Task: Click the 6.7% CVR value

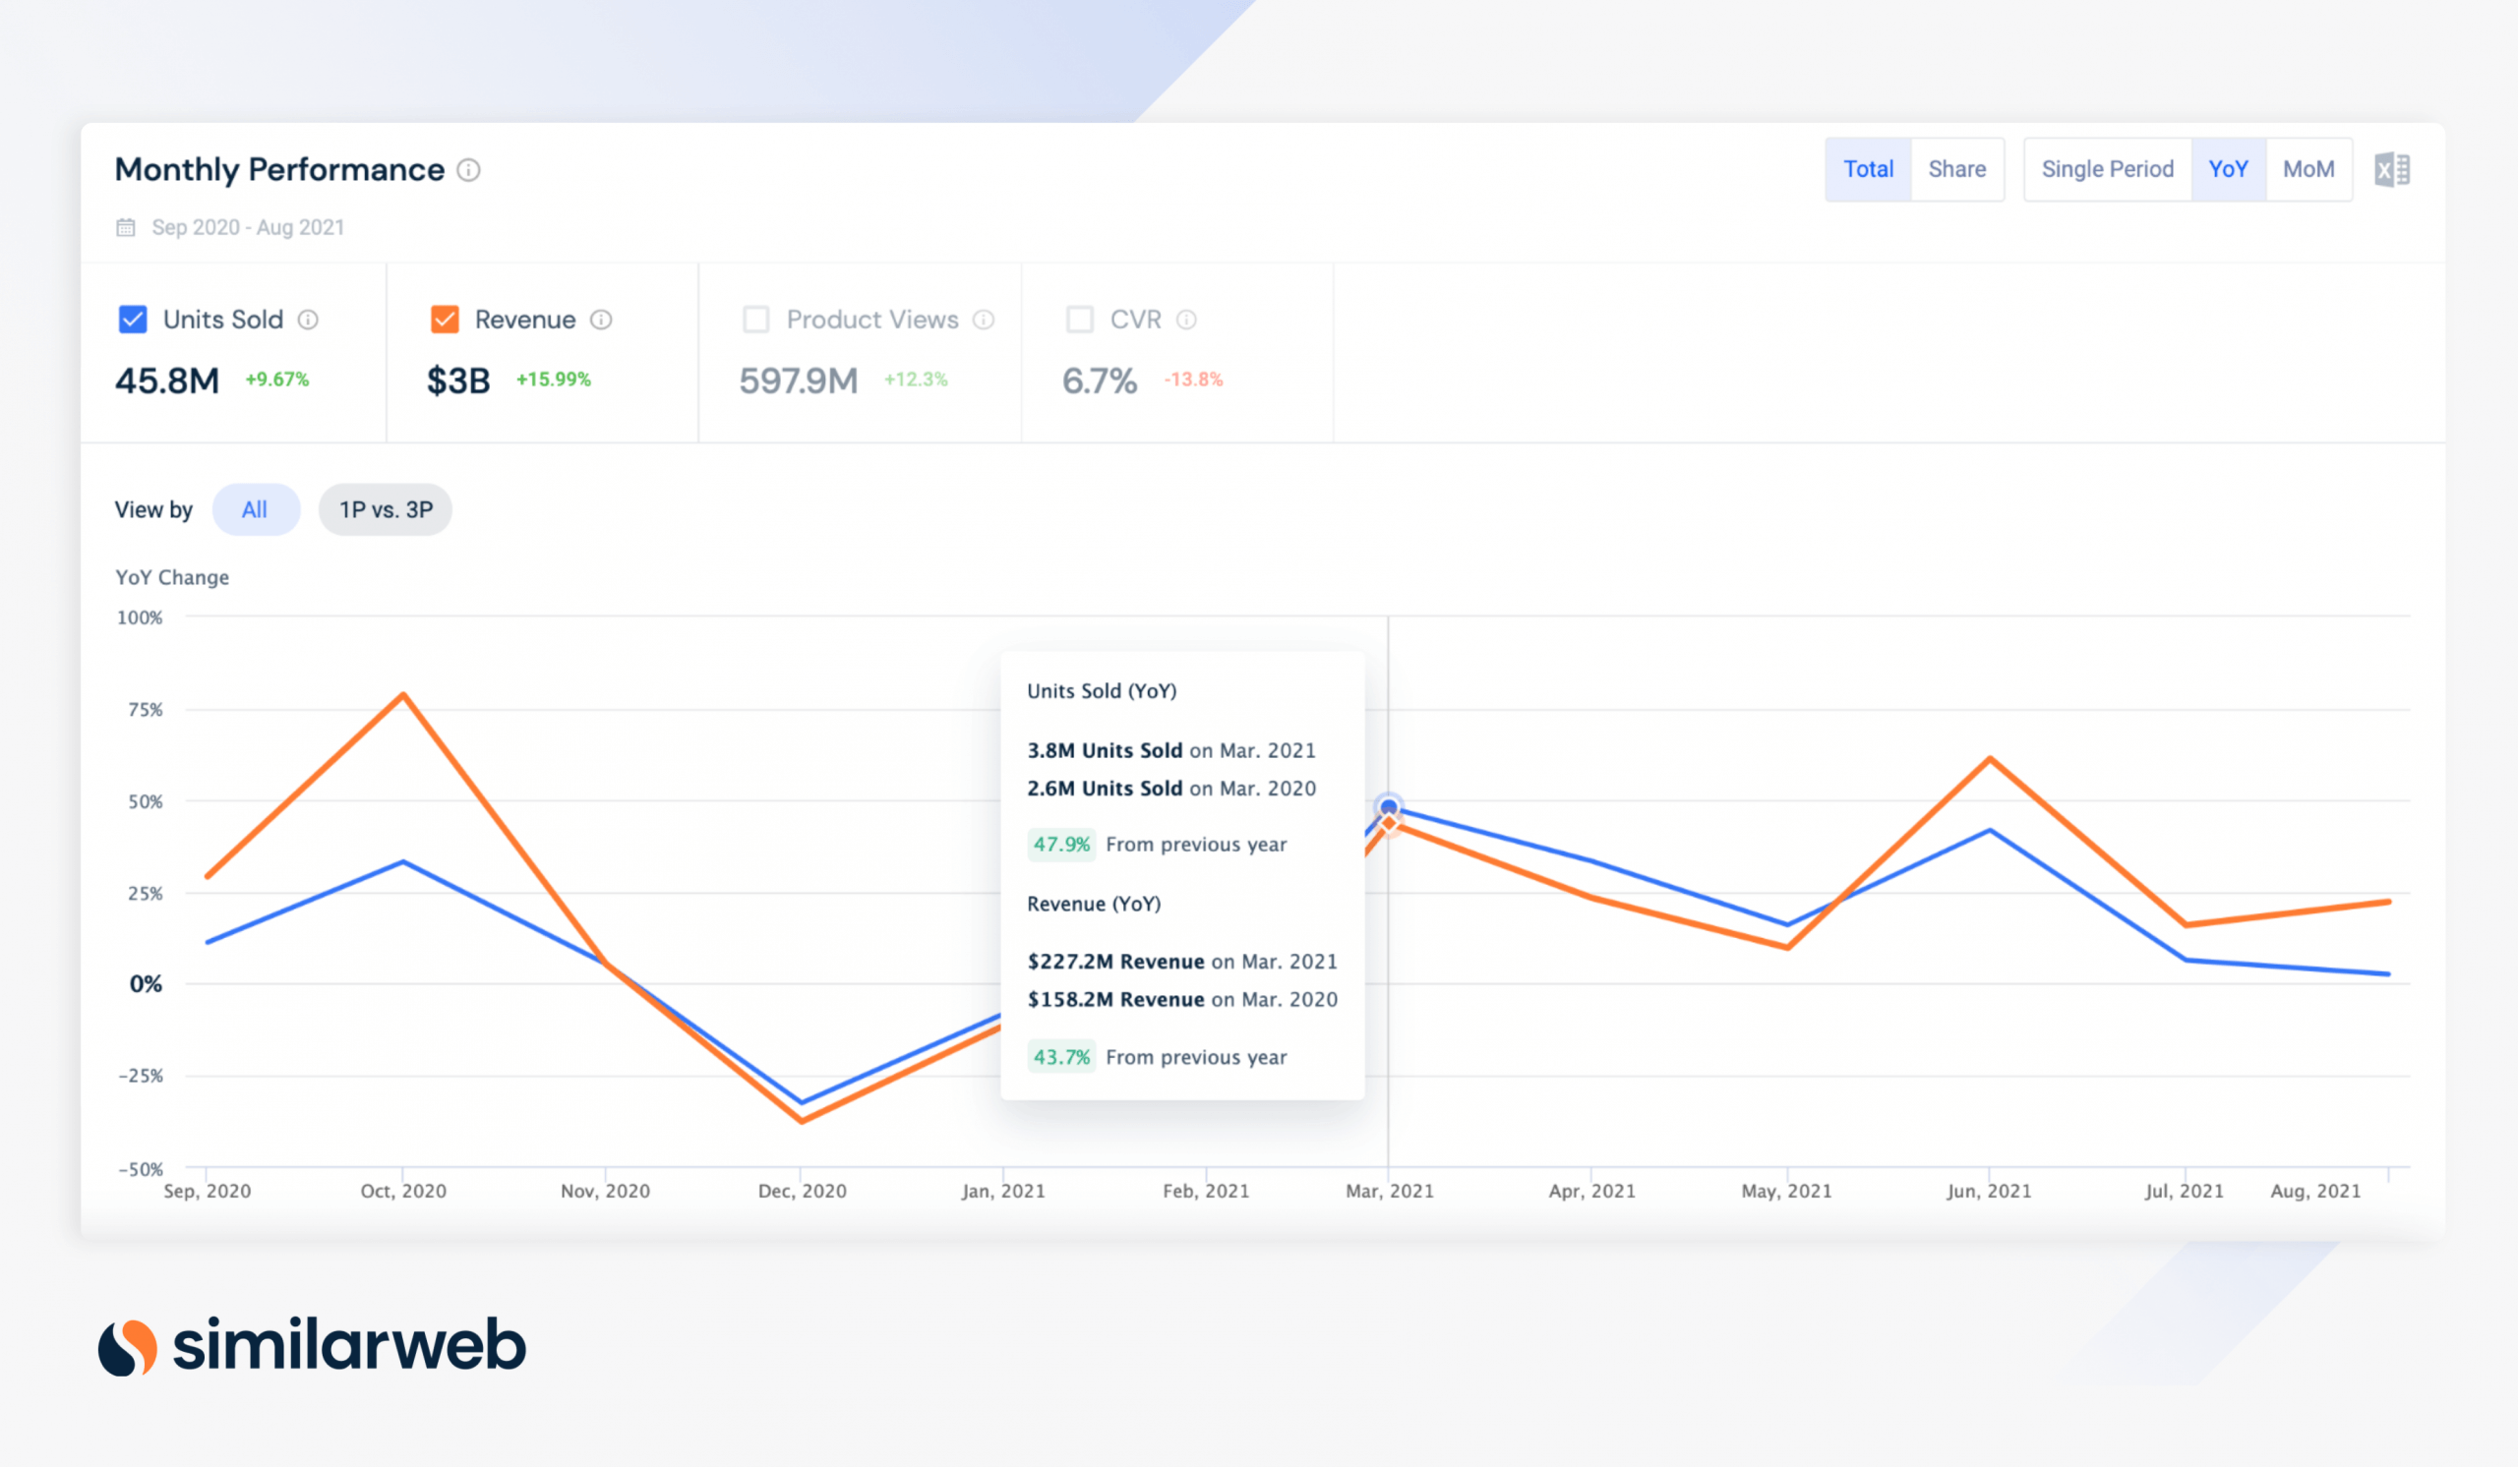Action: click(1099, 381)
